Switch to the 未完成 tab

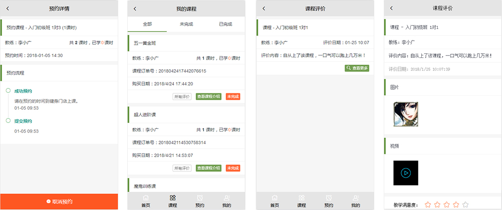point(186,24)
